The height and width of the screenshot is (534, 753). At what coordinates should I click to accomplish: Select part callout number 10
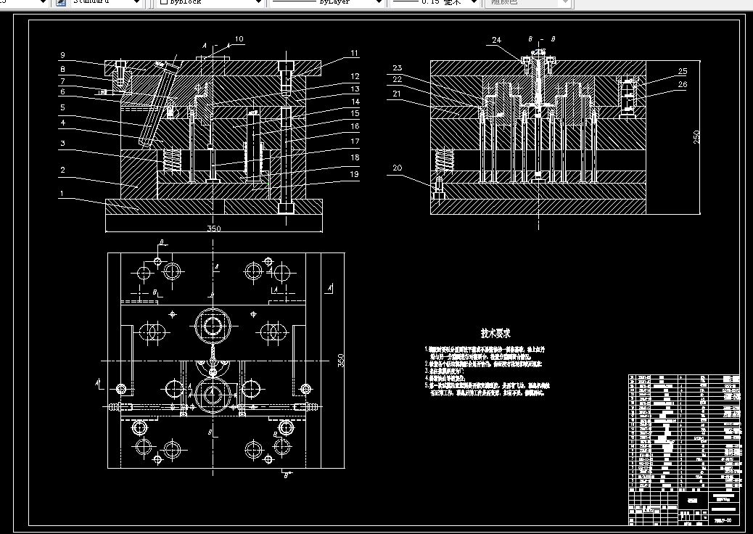click(x=239, y=39)
